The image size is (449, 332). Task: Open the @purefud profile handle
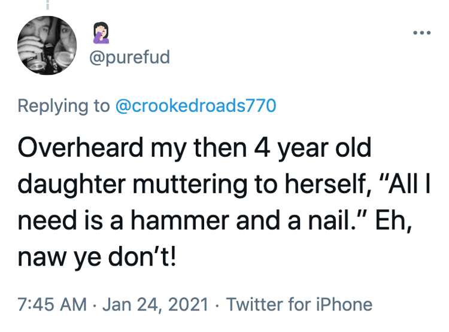130,57
